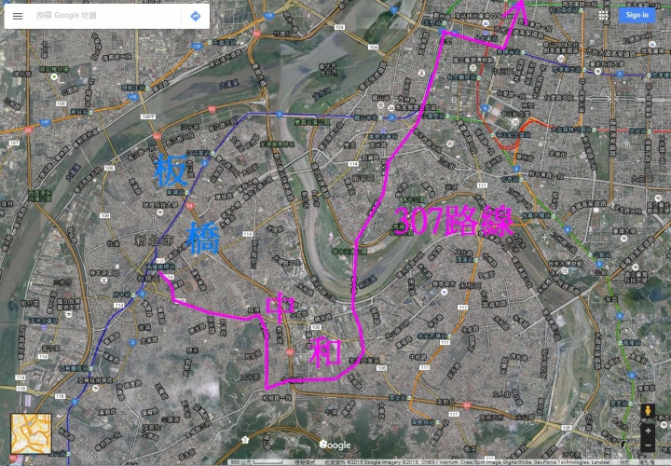Click the Google logo watermark
This screenshot has width=671, height=466.
point(335,445)
